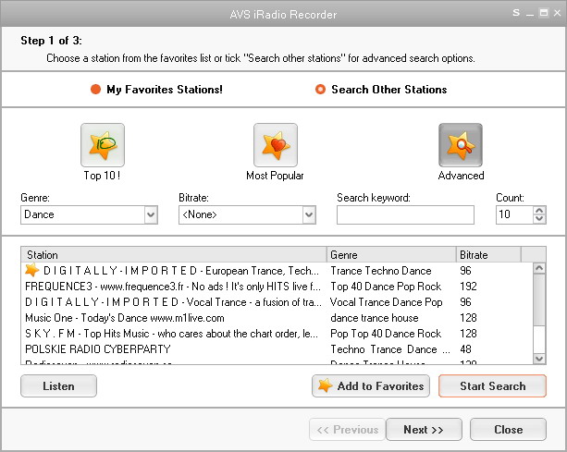Maximize the AVS iRadio Recorder window
The image size is (567, 452).
[x=544, y=13]
